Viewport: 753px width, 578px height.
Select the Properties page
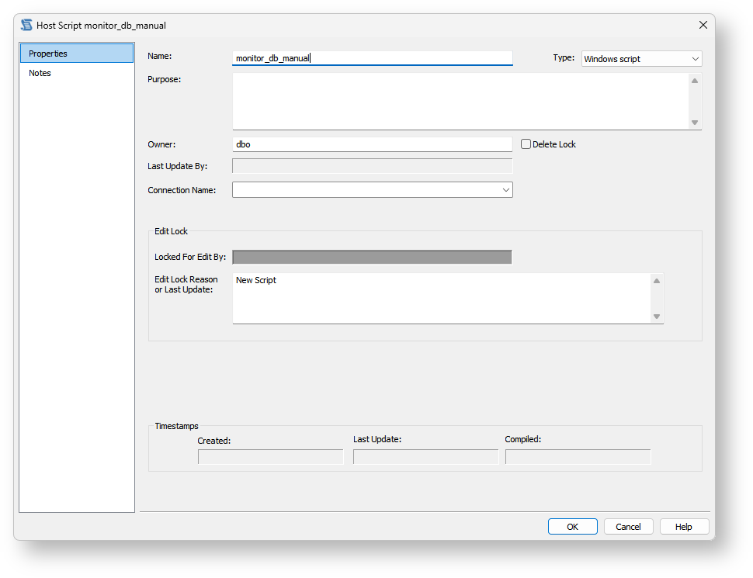pos(77,54)
